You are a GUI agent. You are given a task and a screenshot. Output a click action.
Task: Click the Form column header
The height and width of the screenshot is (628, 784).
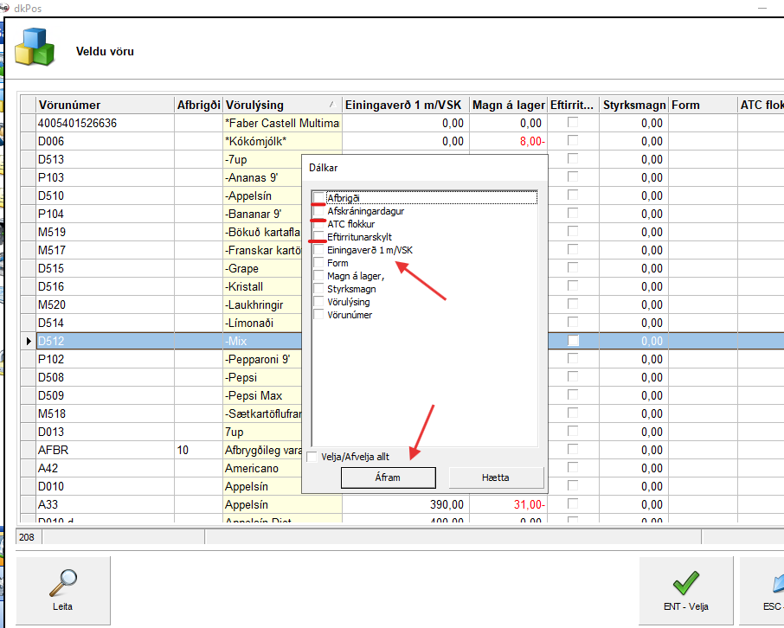tap(702, 105)
